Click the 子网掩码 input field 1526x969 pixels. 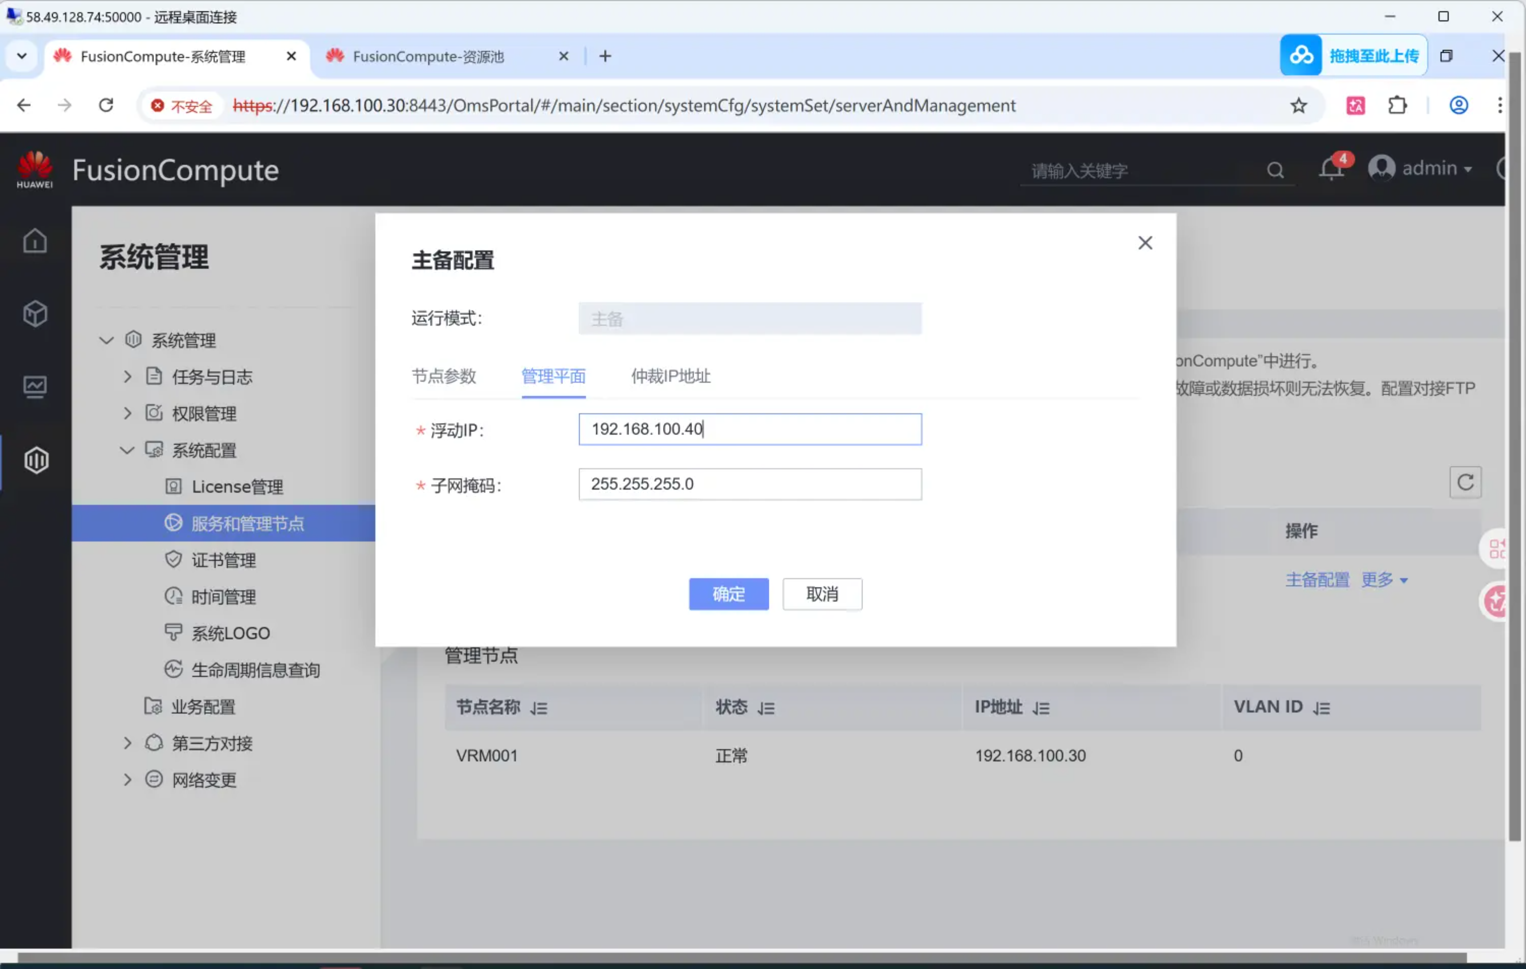pyautogui.click(x=750, y=485)
